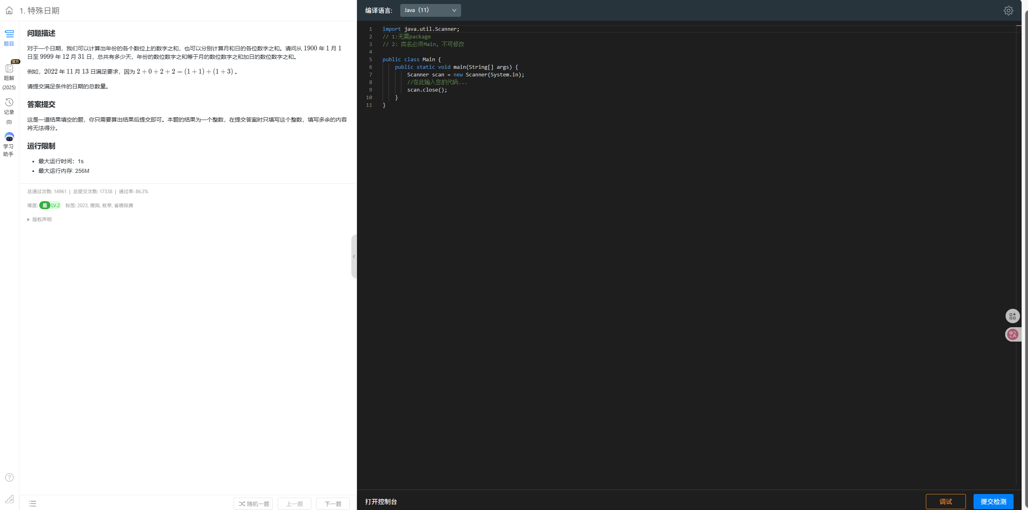Click the help question mark icon
The image size is (1028, 510).
[9, 477]
